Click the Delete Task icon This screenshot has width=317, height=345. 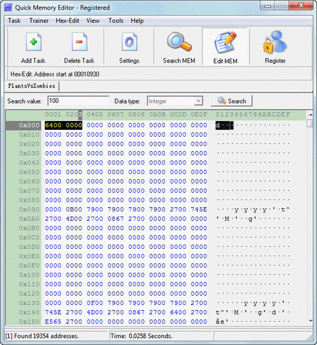[79, 42]
